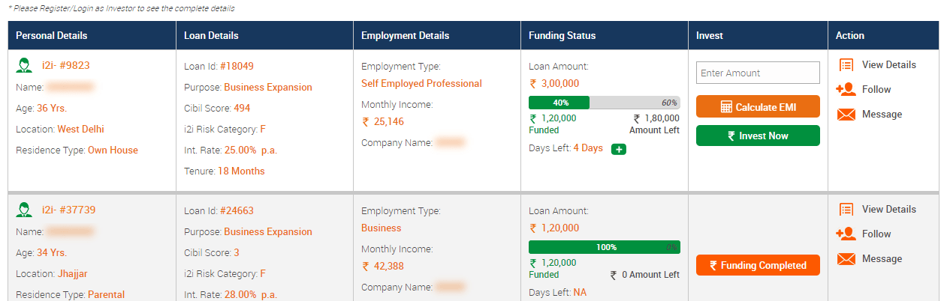941x301 pixels.
Task: Click the View Details list icon for loan #24663
Action: 846,210
